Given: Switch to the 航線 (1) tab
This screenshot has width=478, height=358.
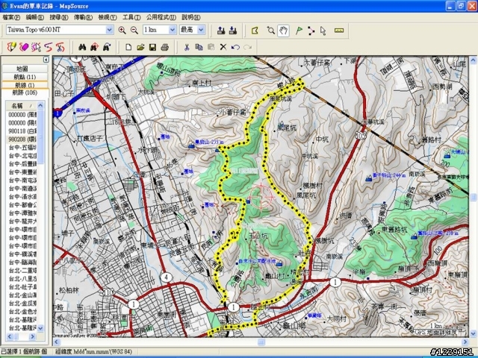Looking at the screenshot, I should pyautogui.click(x=25, y=85).
